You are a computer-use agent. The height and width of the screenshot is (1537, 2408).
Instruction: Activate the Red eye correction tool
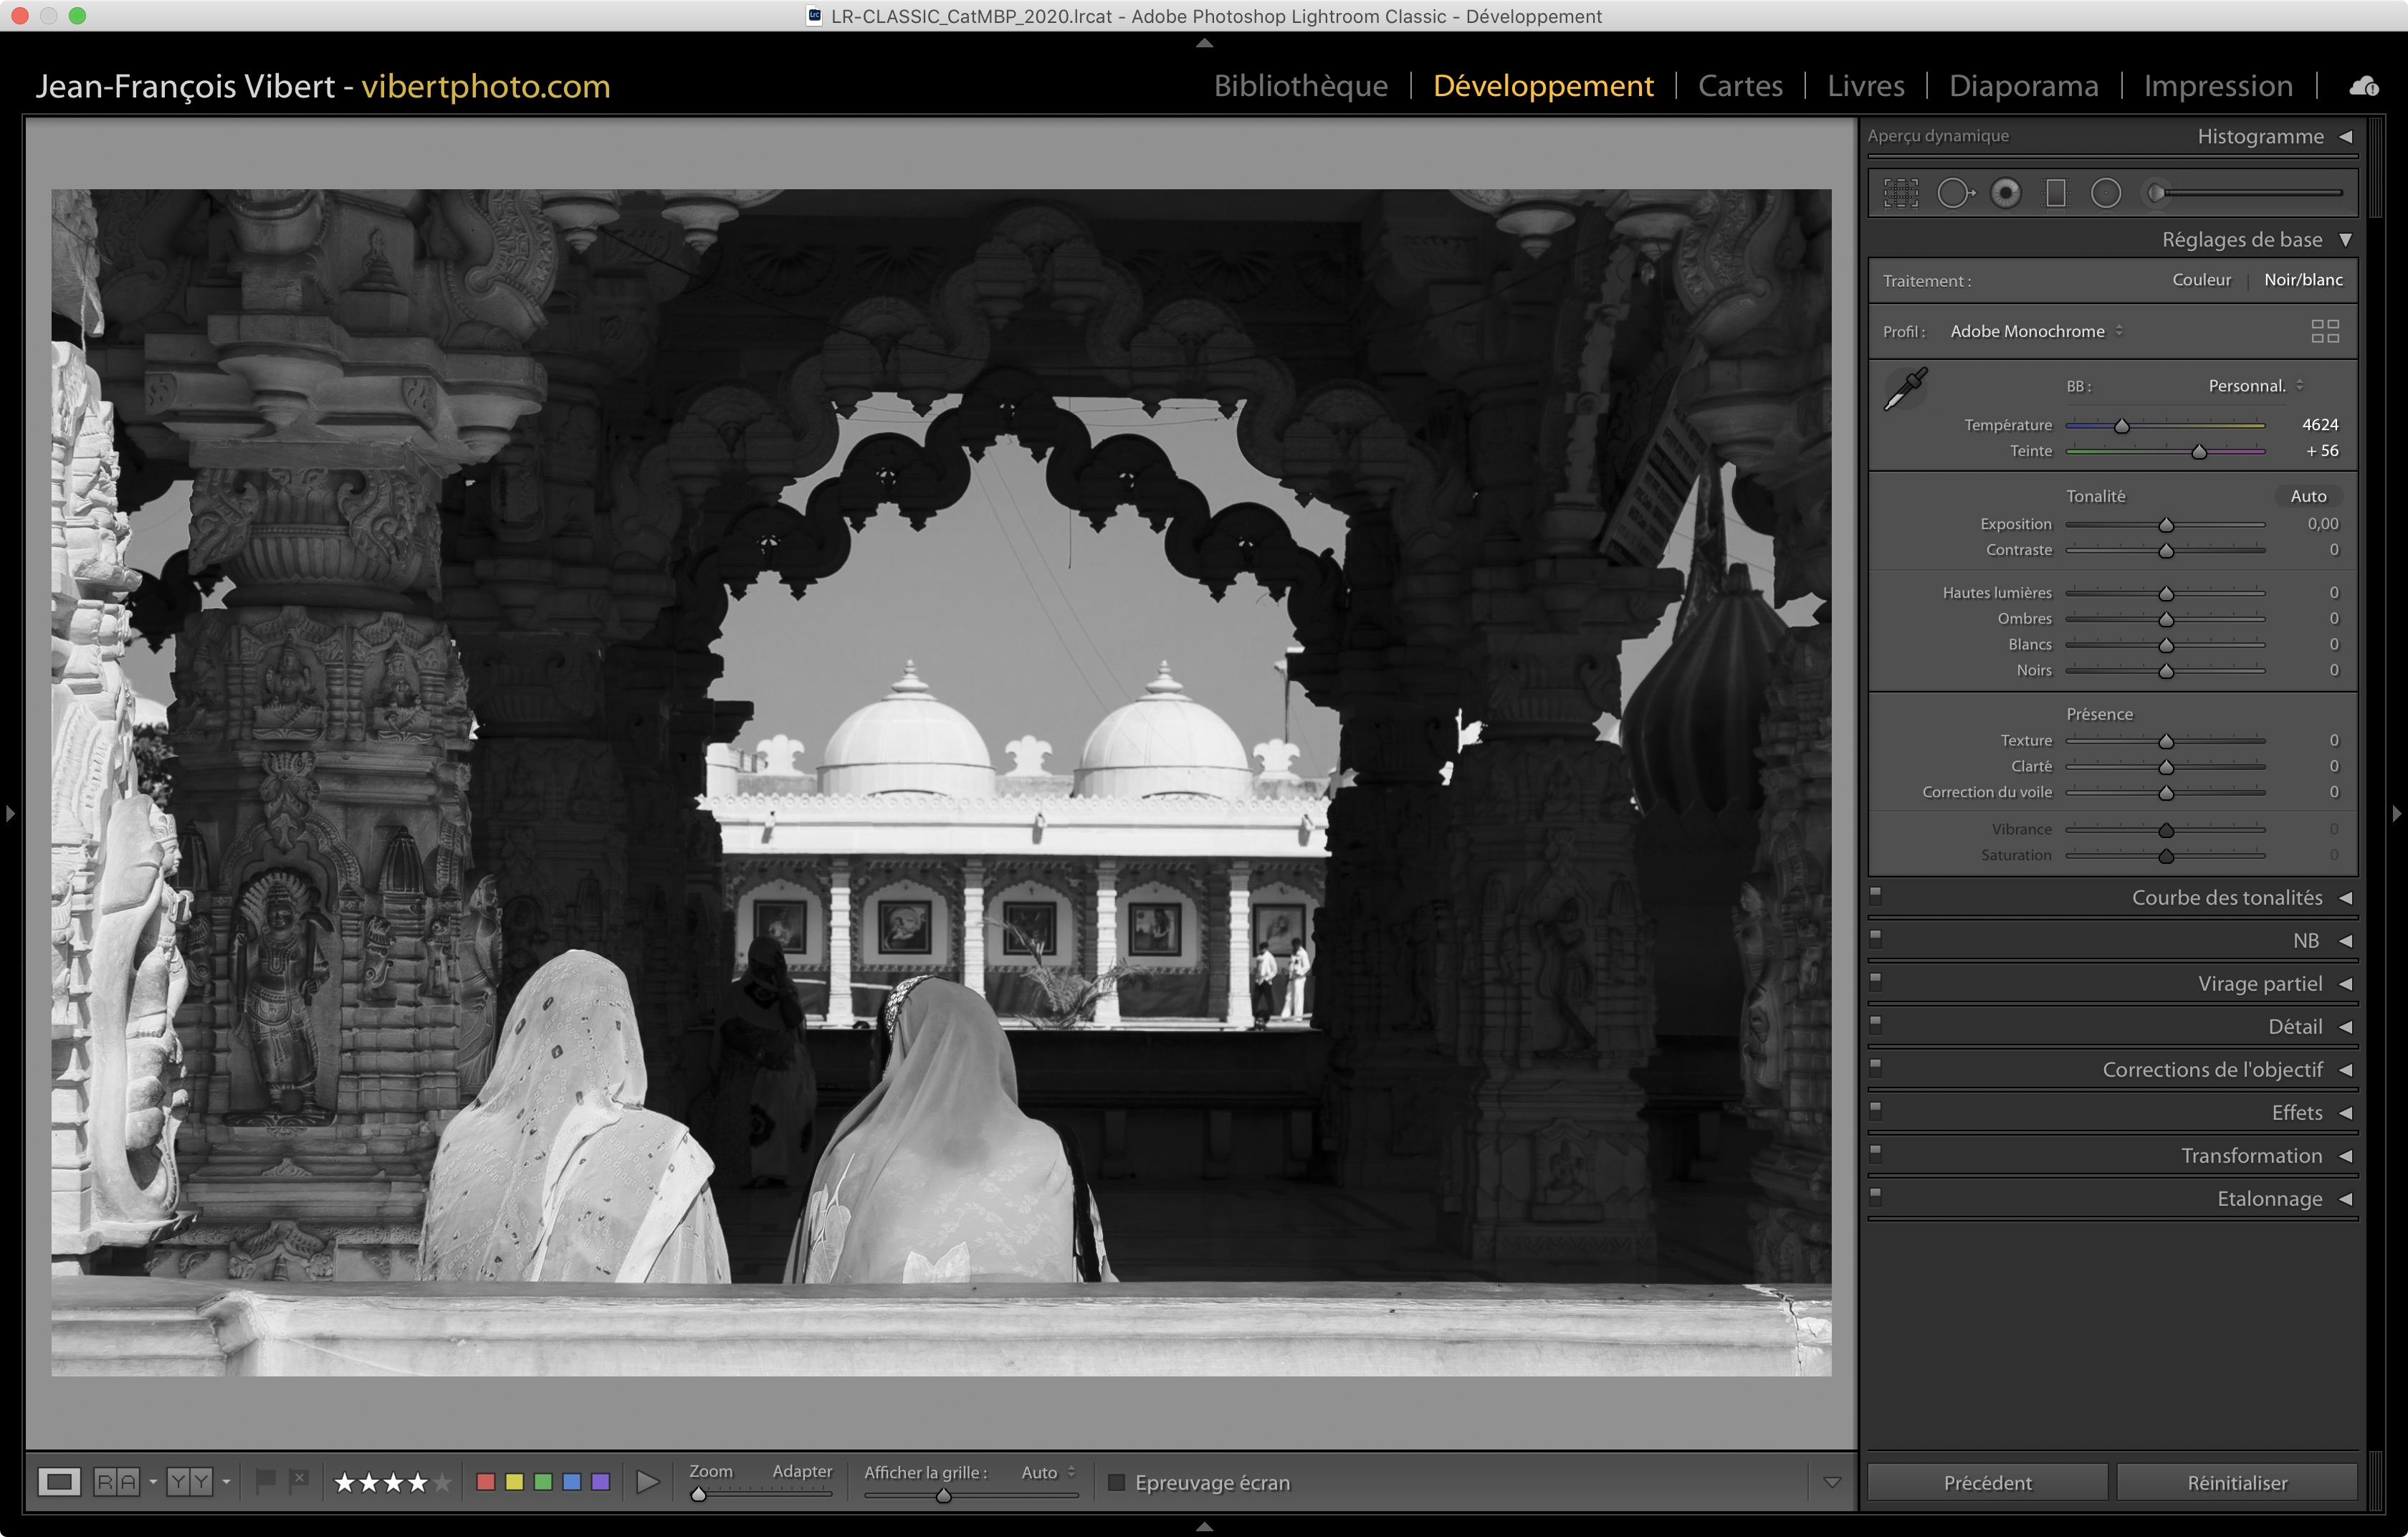[x=2005, y=193]
